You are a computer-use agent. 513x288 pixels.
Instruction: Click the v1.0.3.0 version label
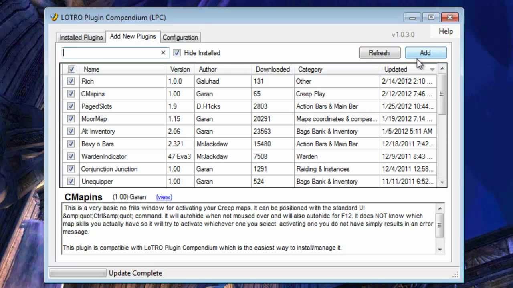point(403,34)
